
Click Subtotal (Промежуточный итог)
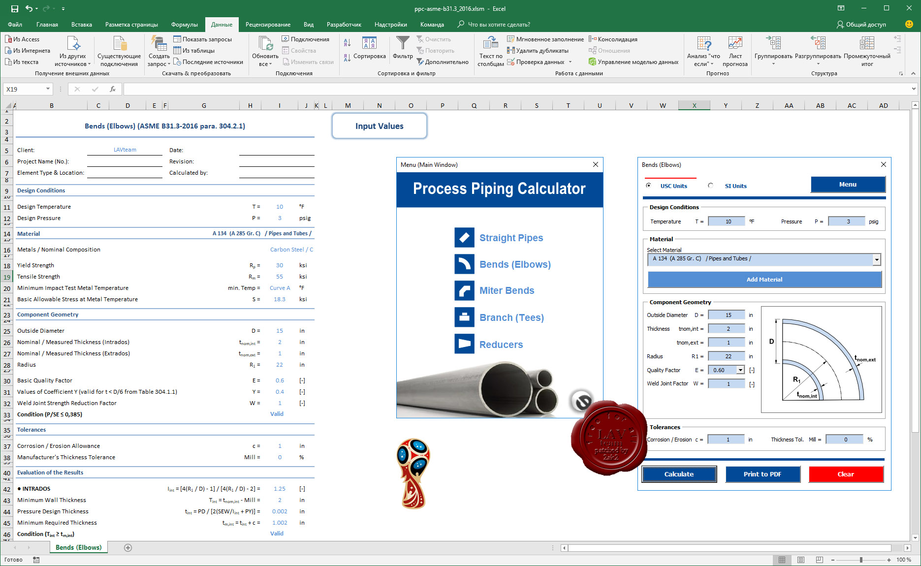(867, 51)
